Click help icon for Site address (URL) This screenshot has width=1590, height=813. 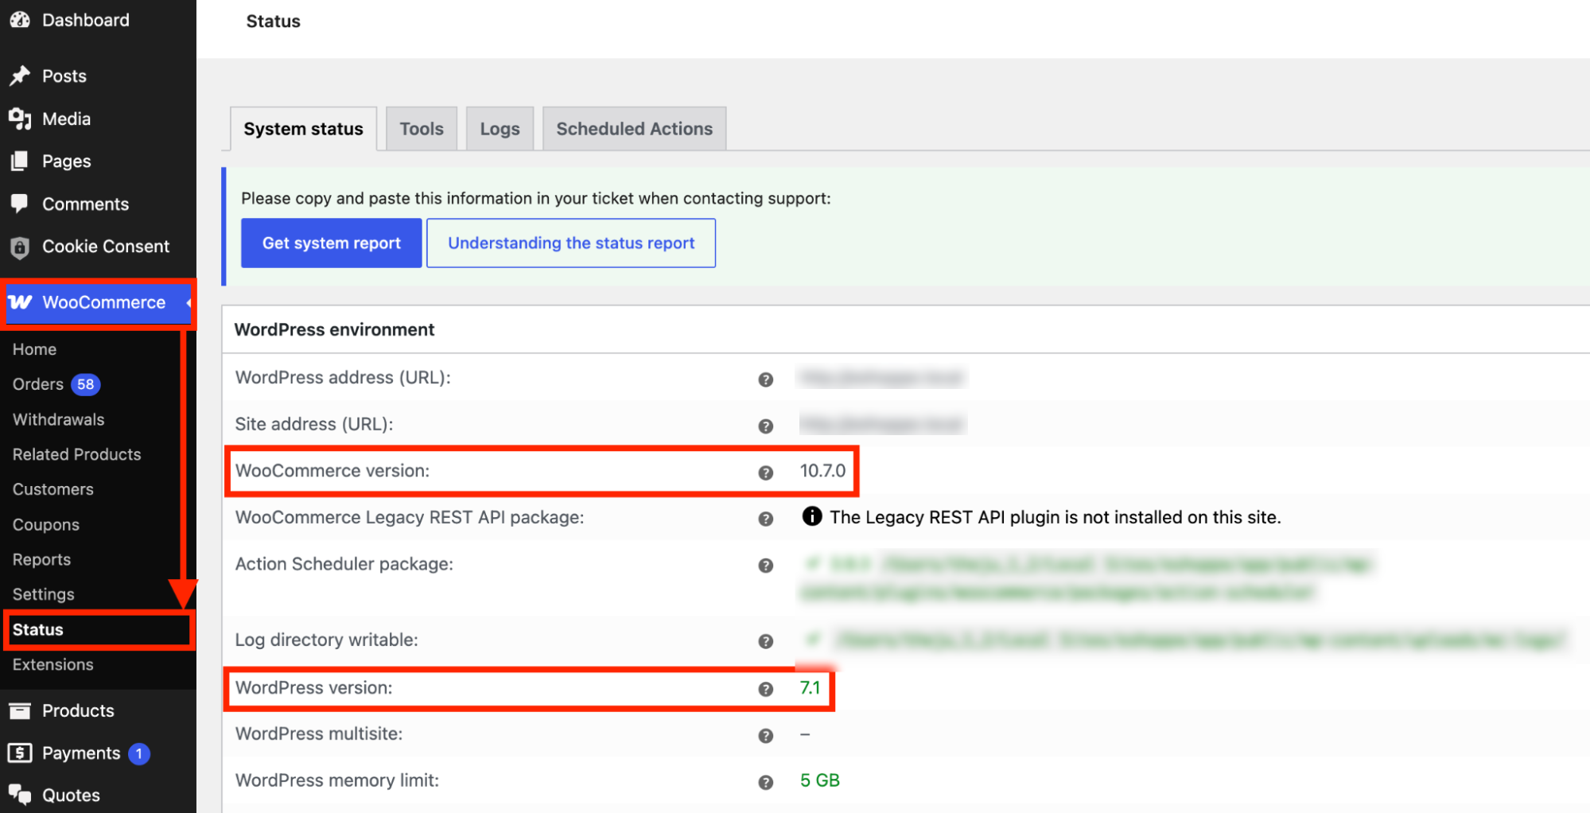[766, 426]
